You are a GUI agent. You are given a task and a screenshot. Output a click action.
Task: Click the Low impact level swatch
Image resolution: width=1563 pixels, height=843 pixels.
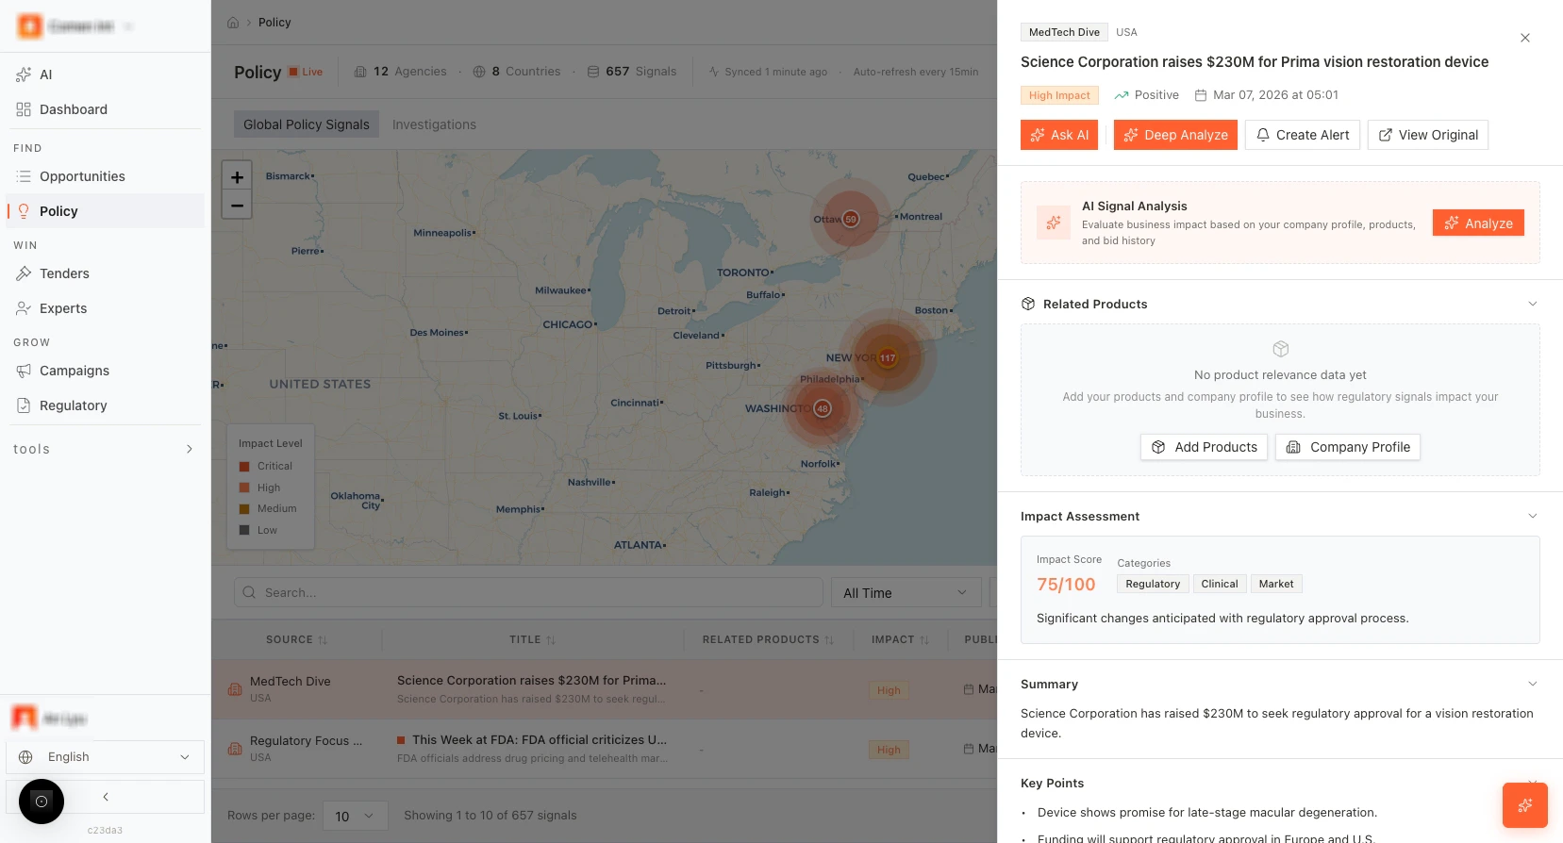pyautogui.click(x=244, y=530)
